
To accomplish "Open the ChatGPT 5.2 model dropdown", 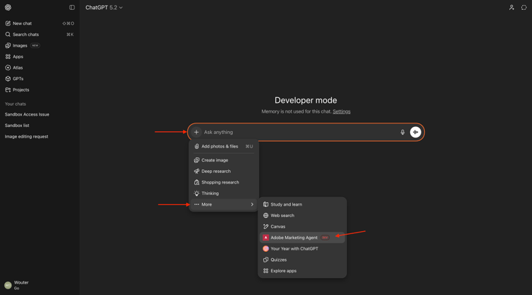I will click(x=104, y=8).
